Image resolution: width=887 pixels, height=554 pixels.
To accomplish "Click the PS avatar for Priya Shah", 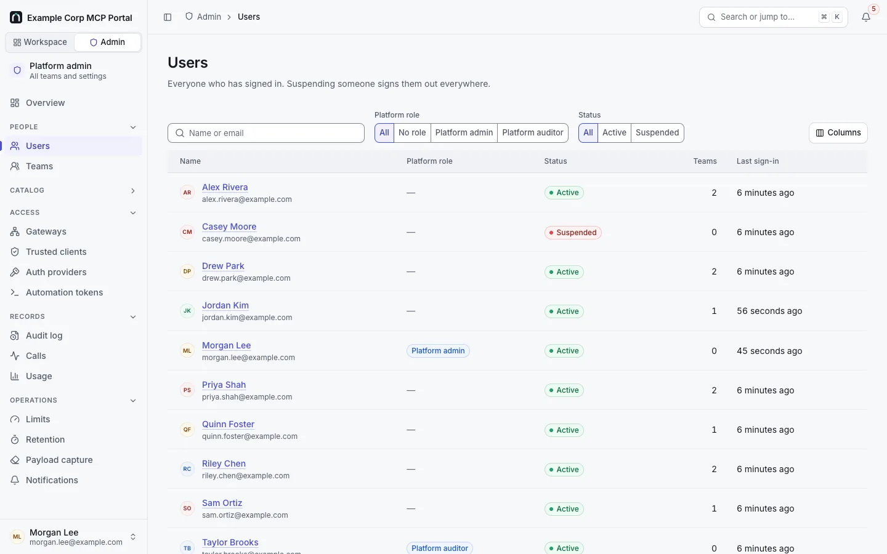I will pyautogui.click(x=187, y=390).
